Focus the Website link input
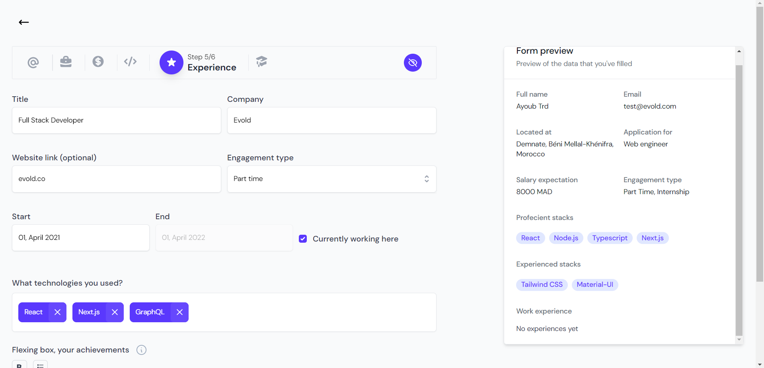This screenshot has height=368, width=764. [x=116, y=179]
